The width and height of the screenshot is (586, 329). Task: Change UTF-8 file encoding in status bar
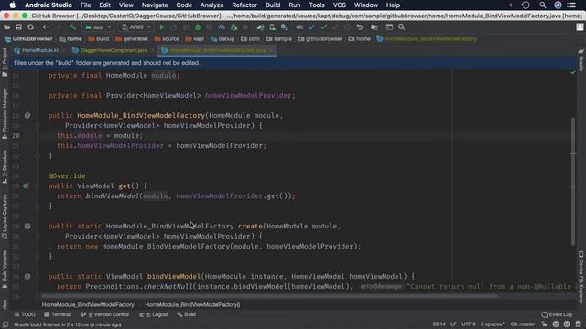[x=469, y=324]
